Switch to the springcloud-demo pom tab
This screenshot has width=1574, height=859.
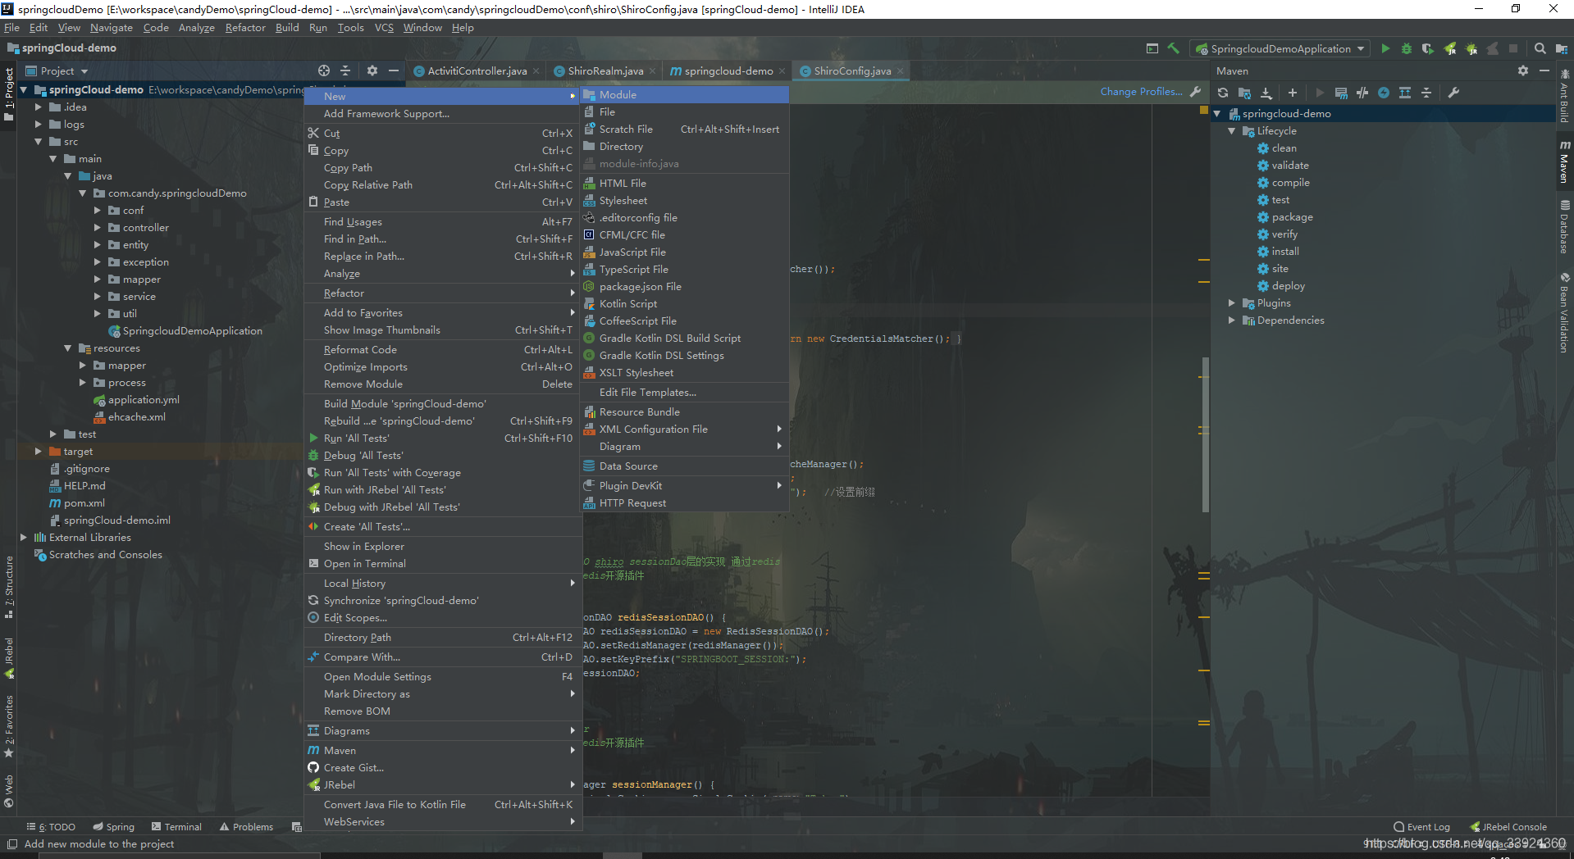(728, 71)
